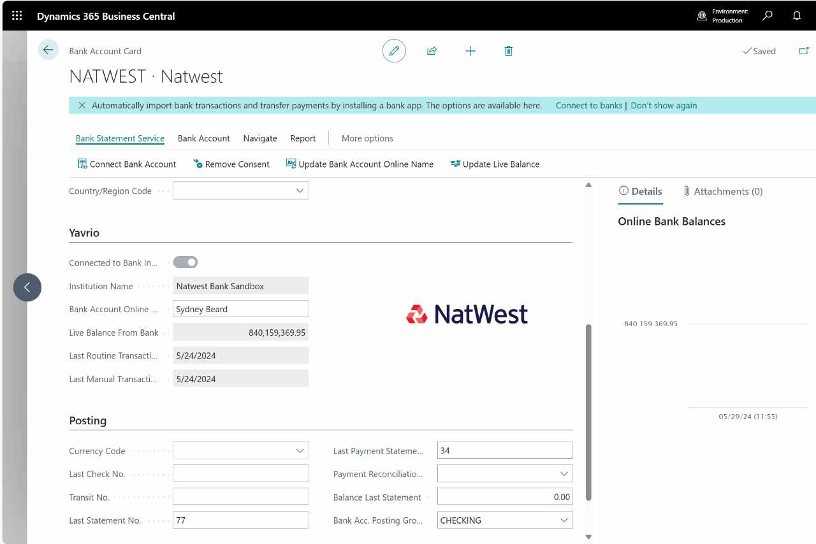Viewport: 816px width, 544px height.
Task: Click Last Manual Transaction date field
Action: (x=241, y=379)
